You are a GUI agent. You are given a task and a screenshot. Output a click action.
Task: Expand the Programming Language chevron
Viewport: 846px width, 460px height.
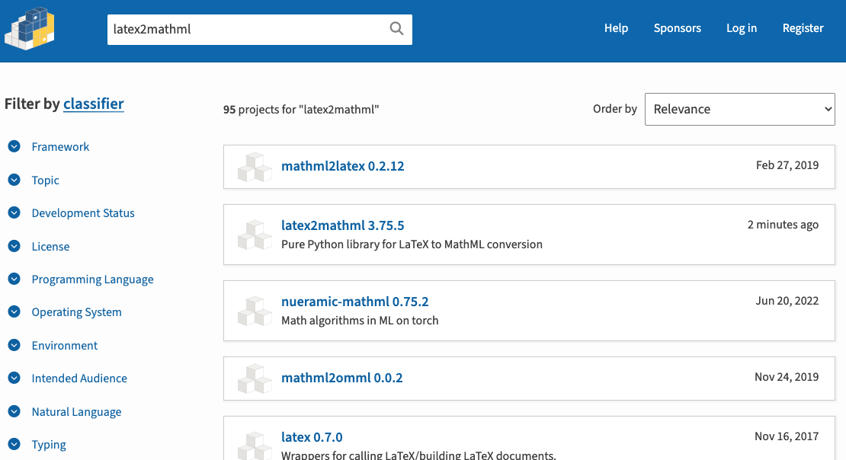point(14,279)
